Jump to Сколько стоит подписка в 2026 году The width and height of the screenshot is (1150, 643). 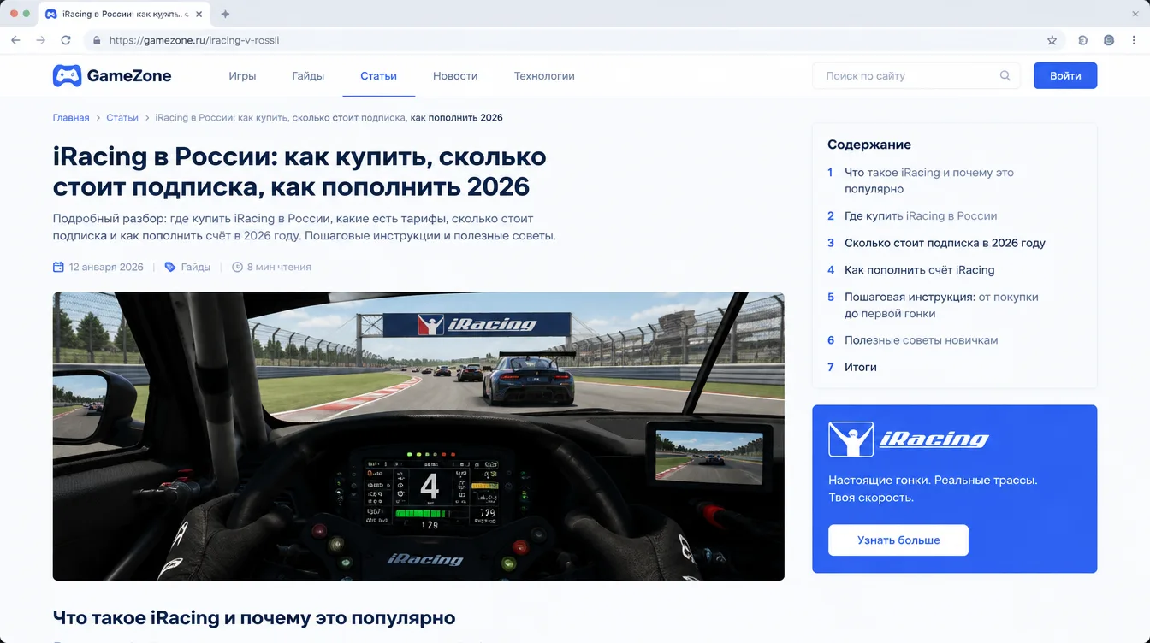945,243
